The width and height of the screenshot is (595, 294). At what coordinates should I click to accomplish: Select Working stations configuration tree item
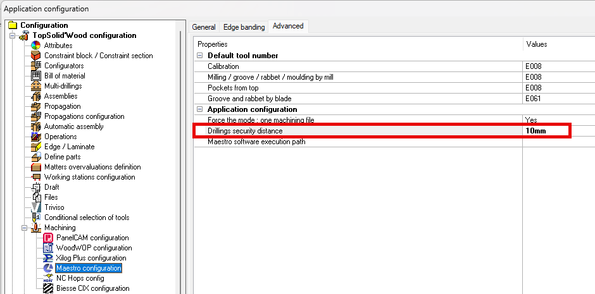pyautogui.click(x=89, y=177)
